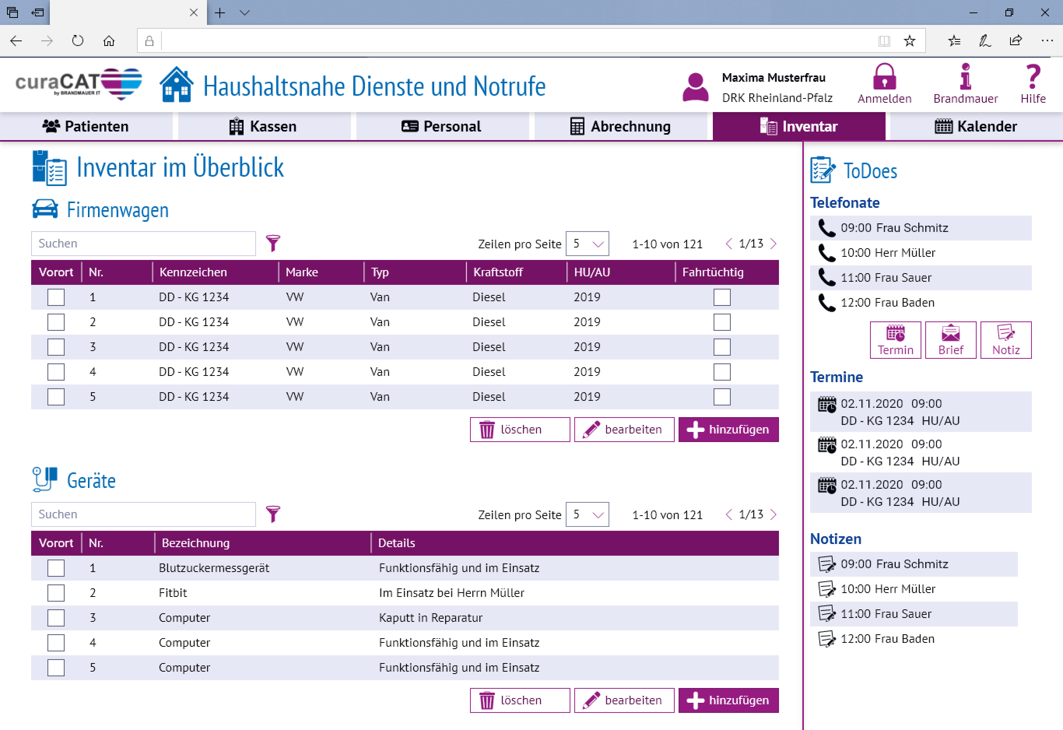Screen dimensions: 1063x730
Task: Open Firmenwagen Zeilen pro Seite dropdown
Action: 587,244
